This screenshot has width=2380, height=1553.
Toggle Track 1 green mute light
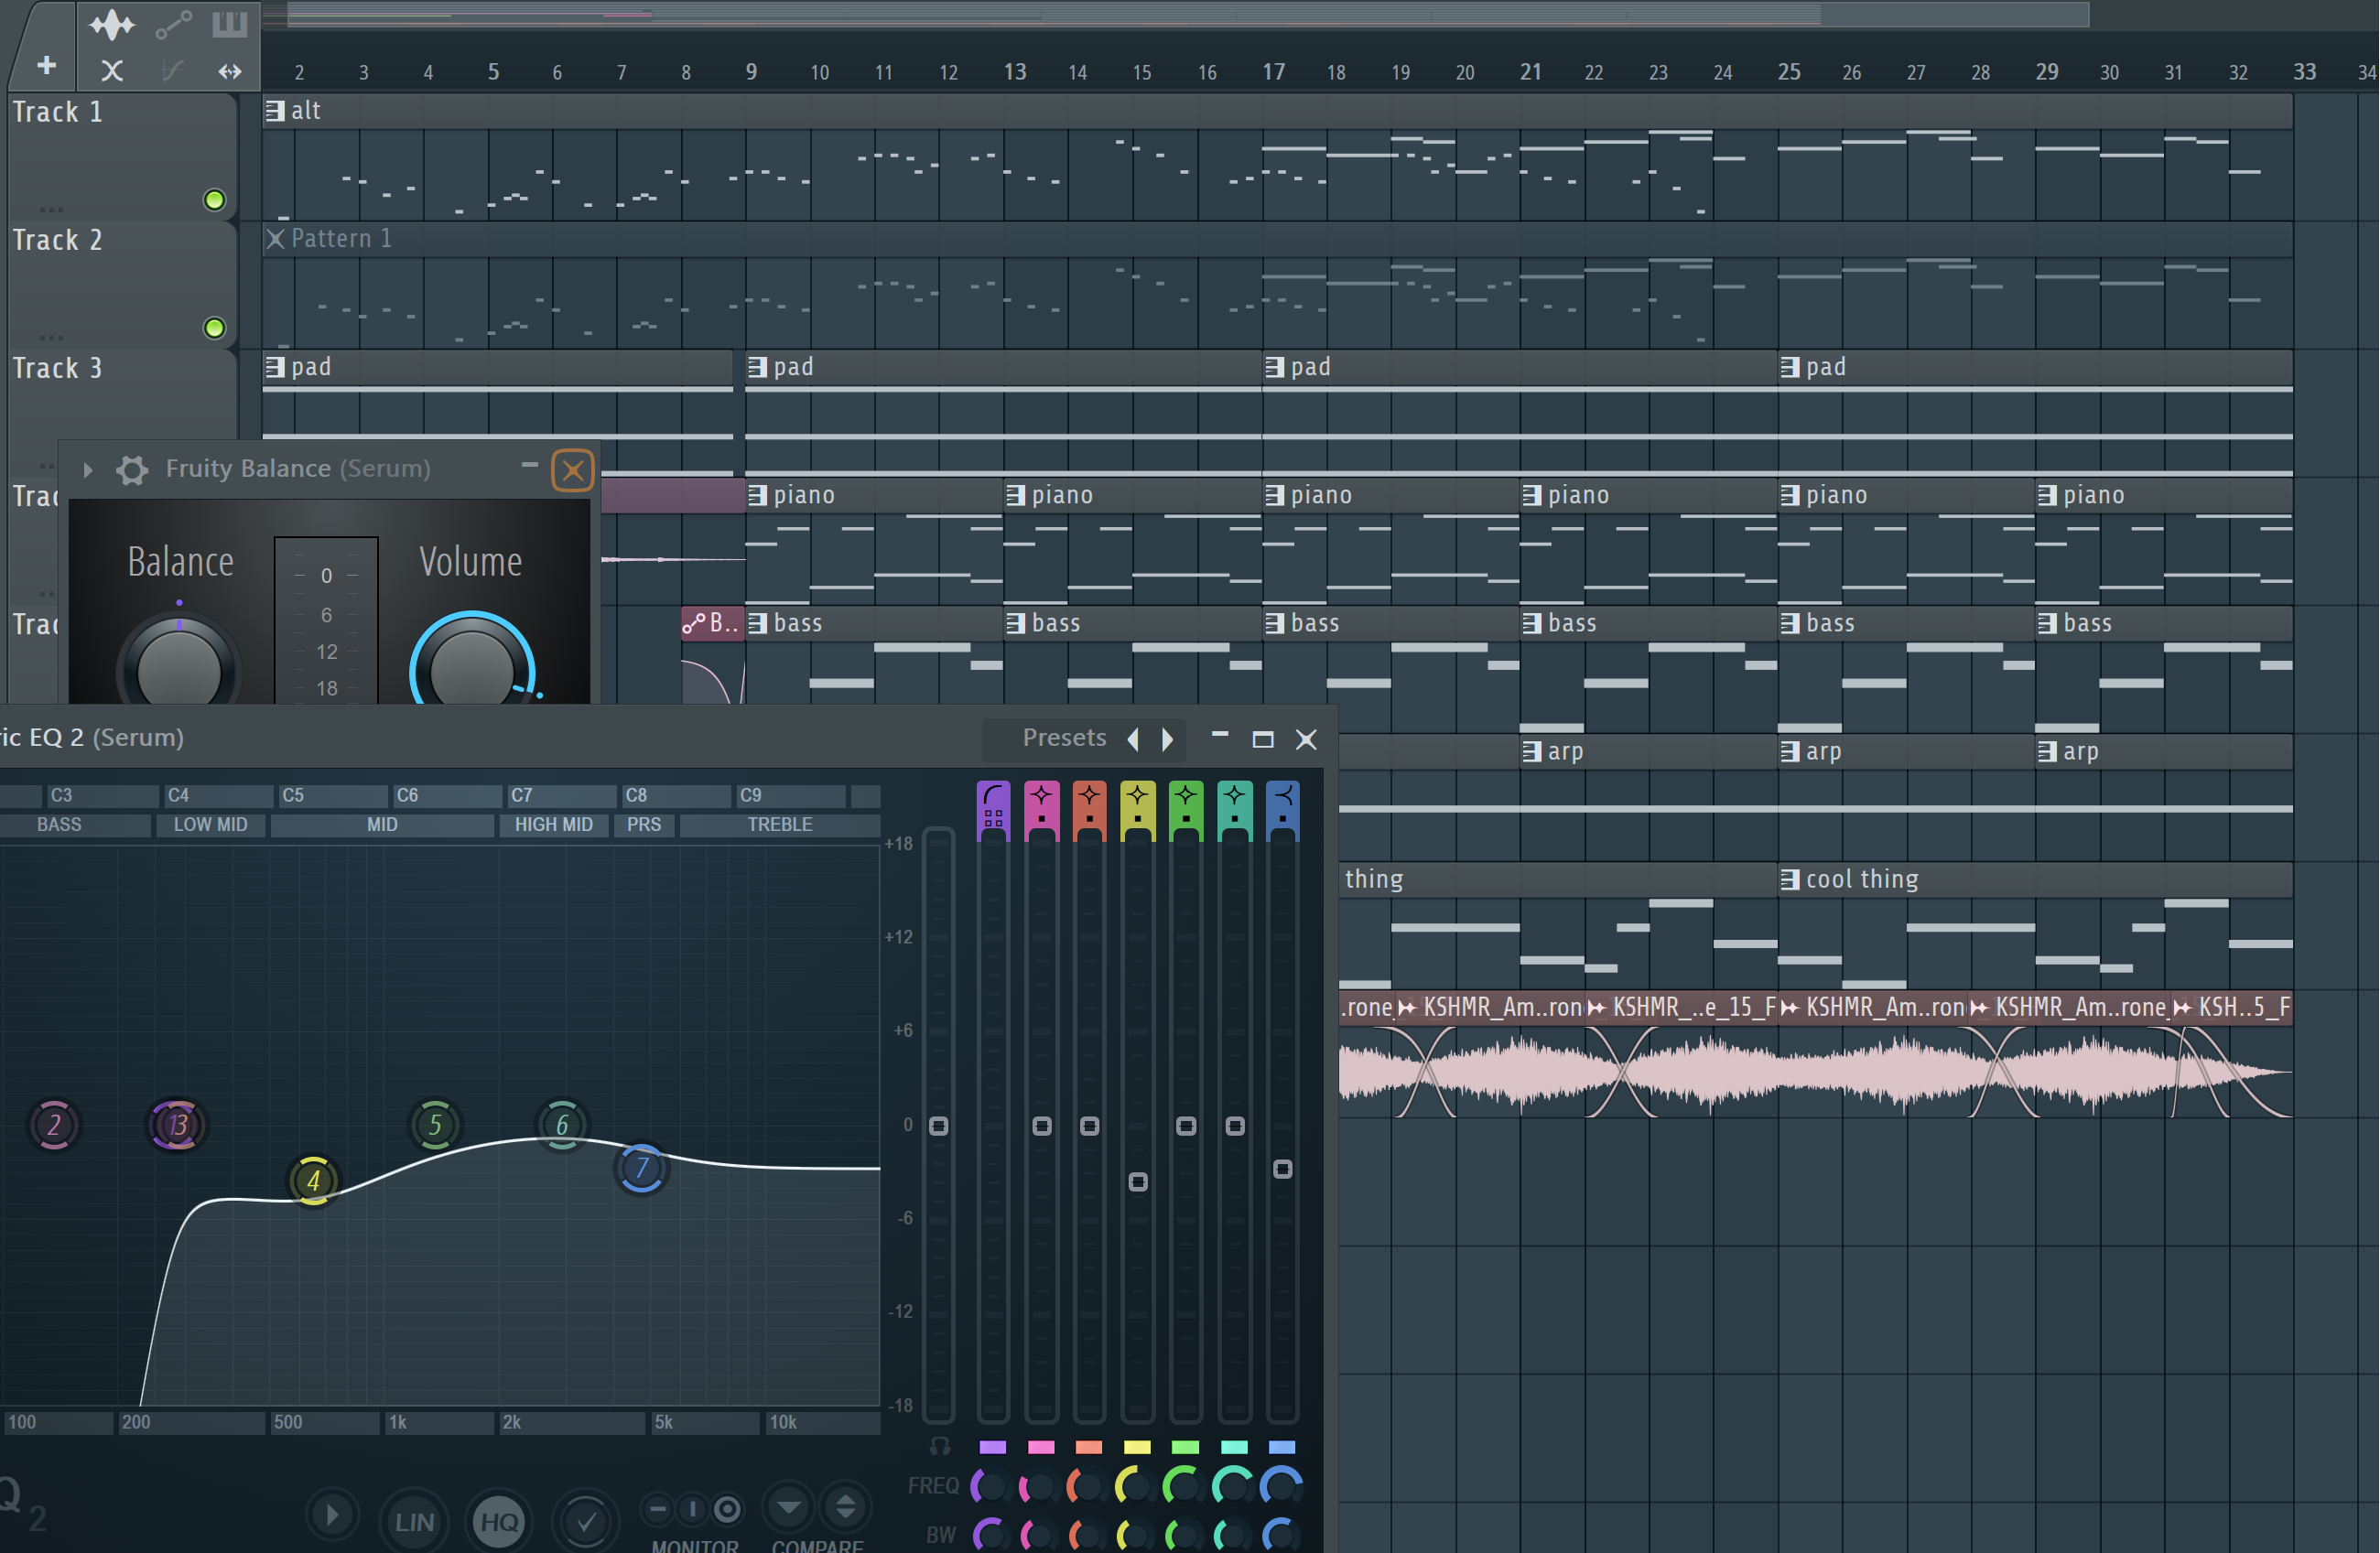214,200
